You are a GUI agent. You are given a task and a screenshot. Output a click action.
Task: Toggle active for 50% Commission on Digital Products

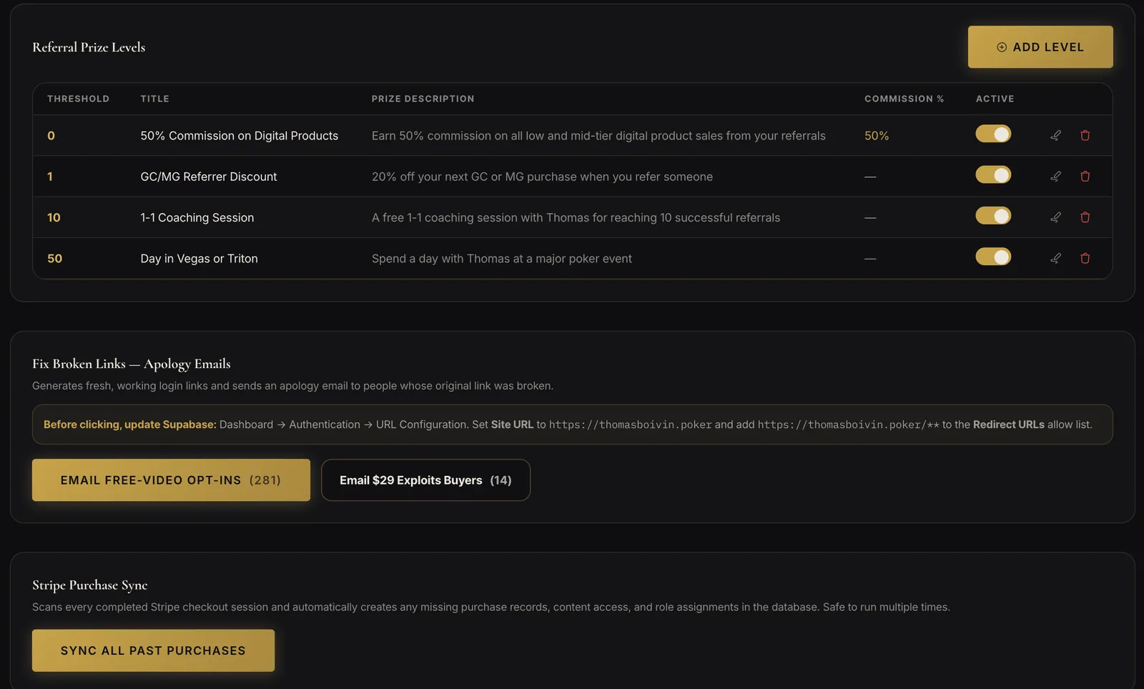993,134
